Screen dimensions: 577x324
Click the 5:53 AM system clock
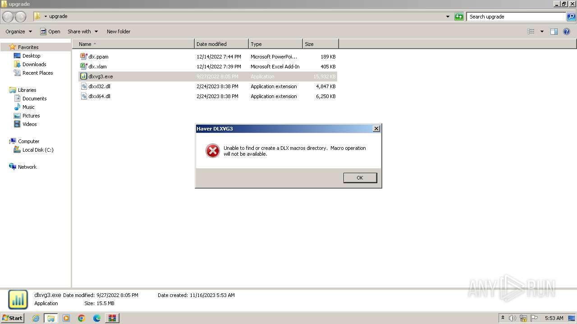pos(554,318)
